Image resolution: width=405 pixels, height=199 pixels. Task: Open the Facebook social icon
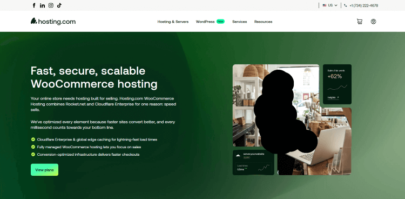(34, 5)
